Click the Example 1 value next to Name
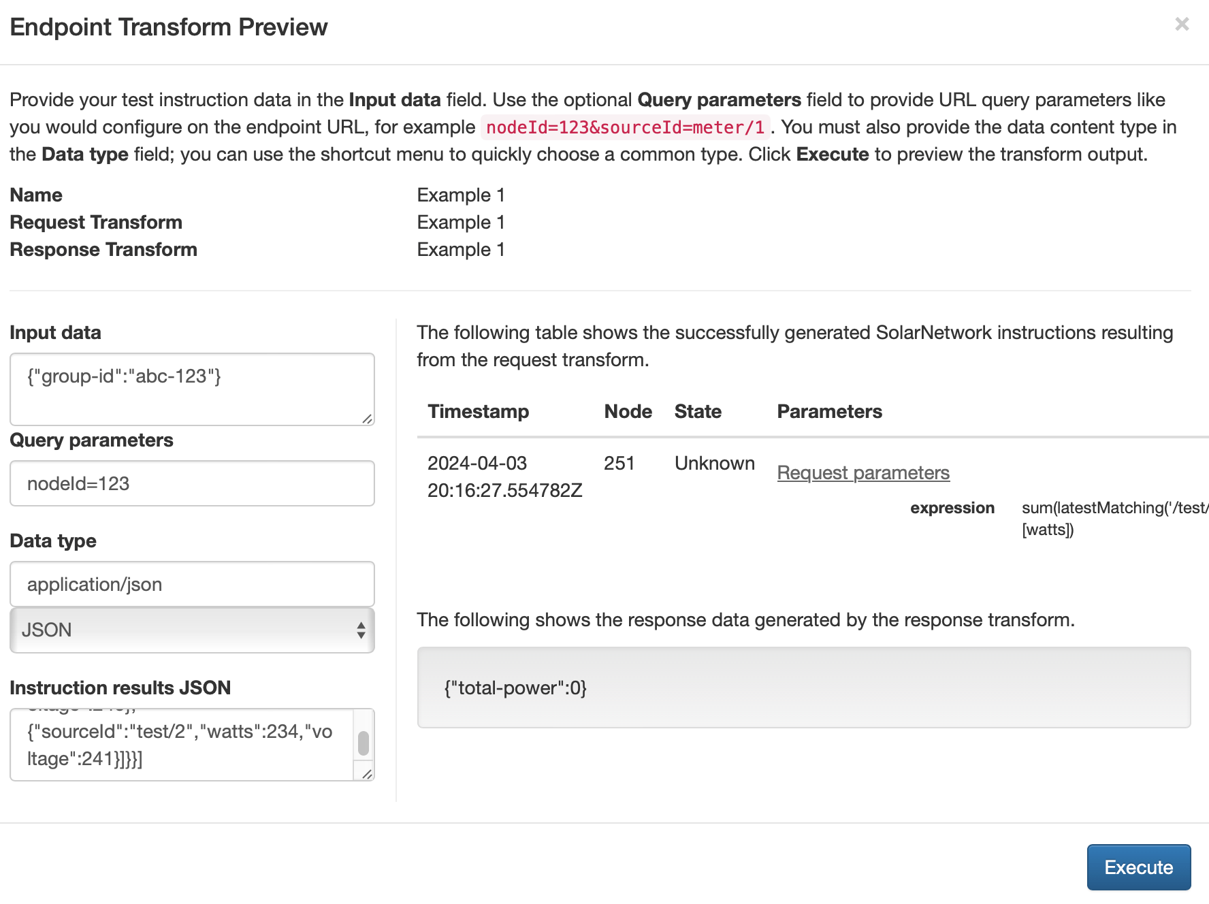Screen dimensions: 1209x904 (x=461, y=195)
